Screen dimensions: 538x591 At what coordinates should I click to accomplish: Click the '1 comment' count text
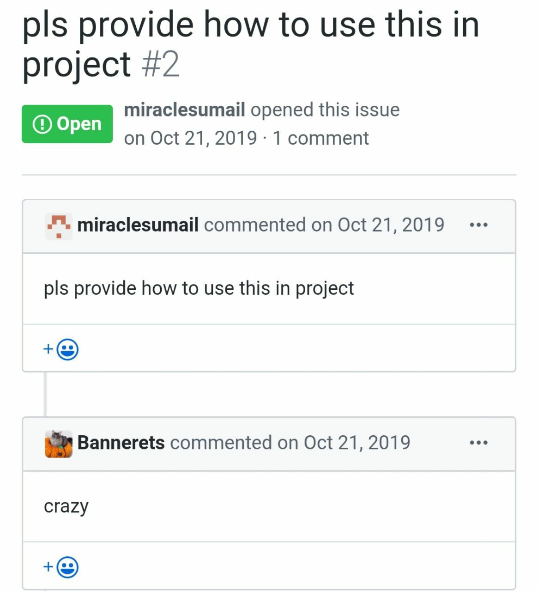point(320,138)
